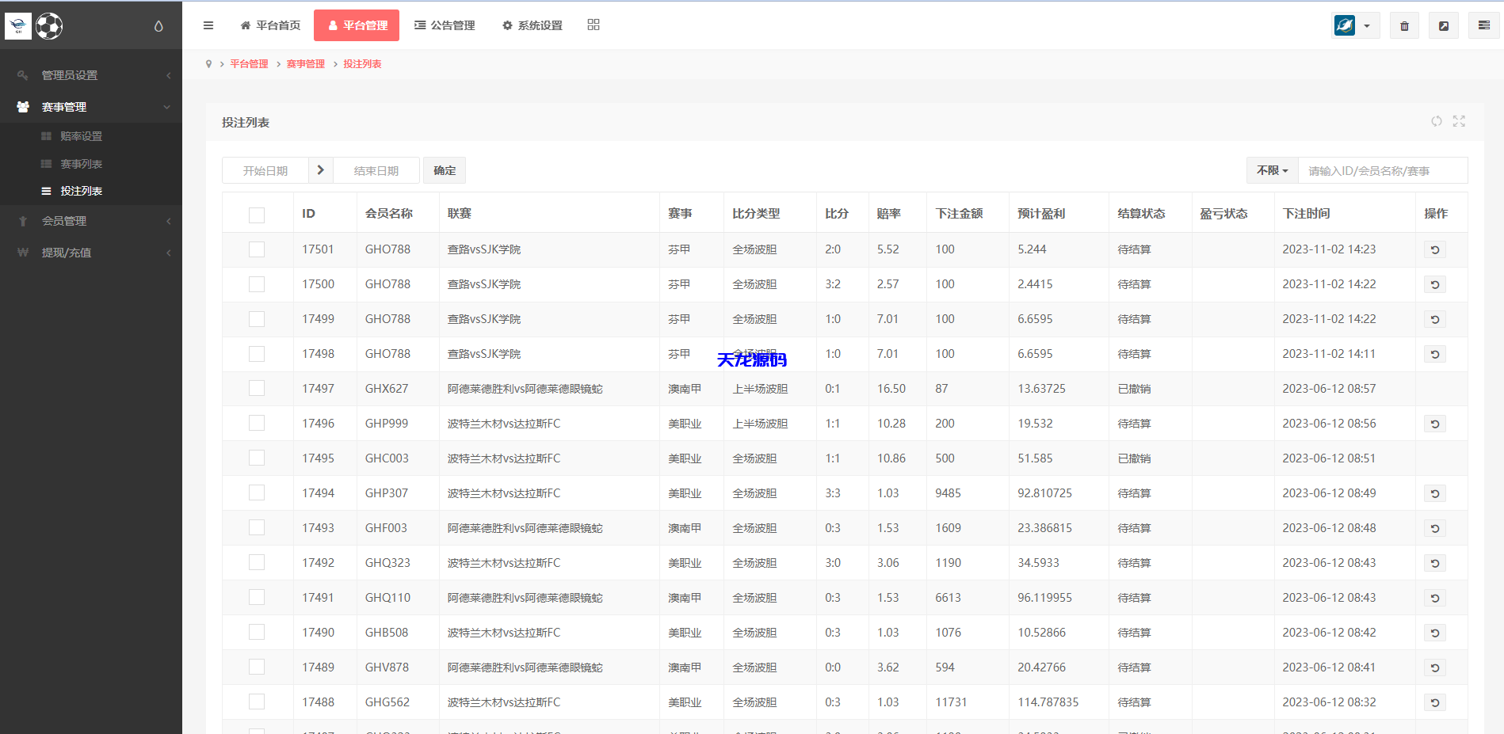Click the external link arrow icon top right
This screenshot has width=1504, height=734.
coord(1444,25)
